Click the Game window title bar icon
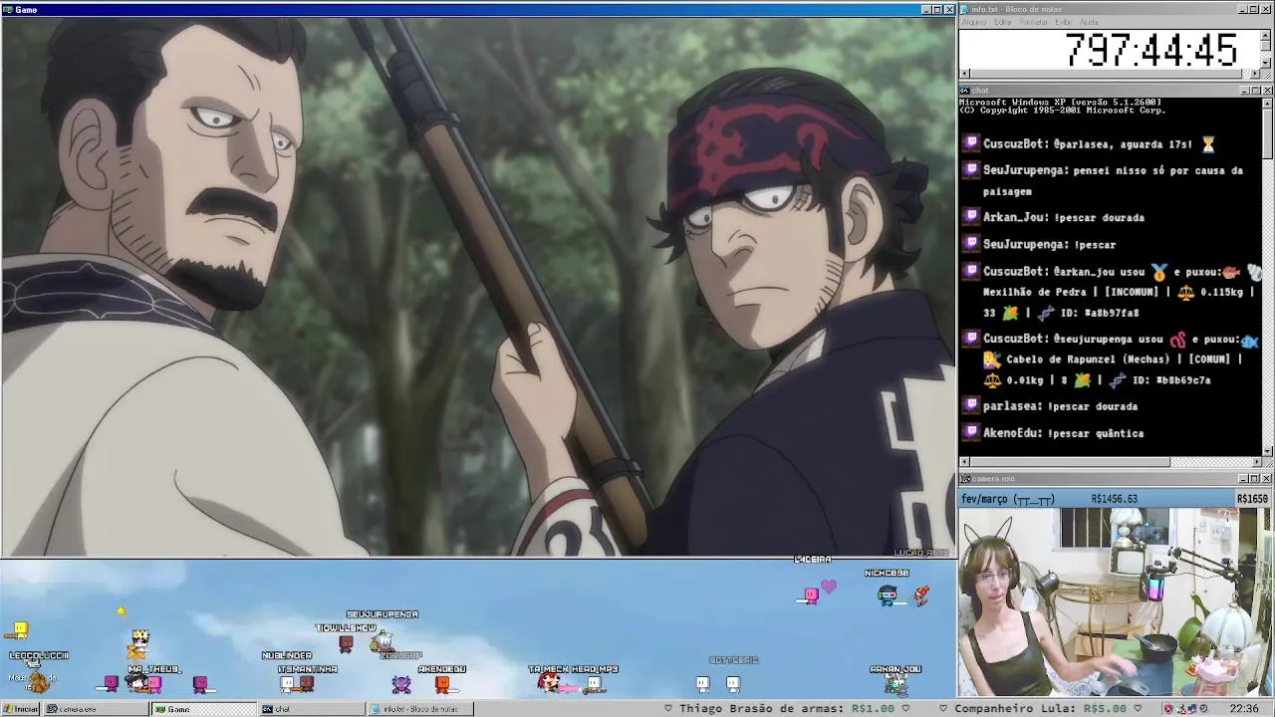 click(8, 9)
